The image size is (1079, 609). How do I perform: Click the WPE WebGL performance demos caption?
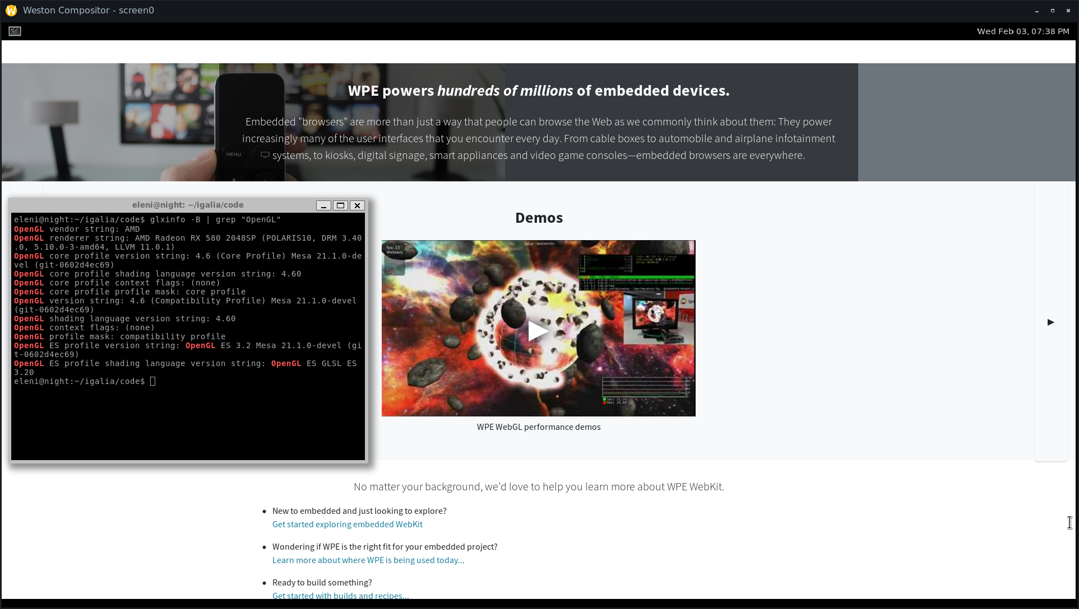coord(539,427)
